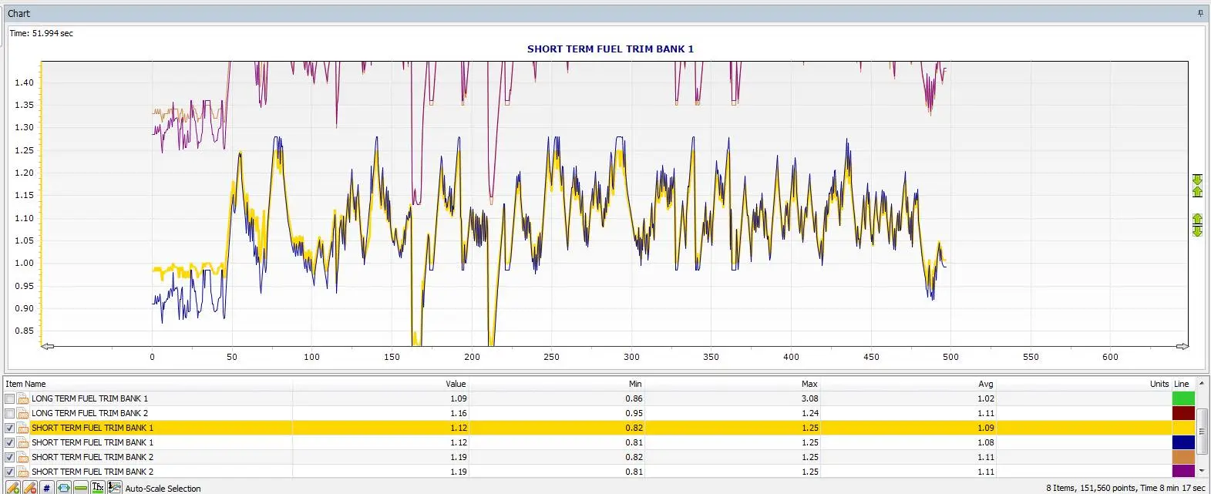Toggle the grid hash icon
Viewport: 1211px width, 494px height.
coord(46,487)
